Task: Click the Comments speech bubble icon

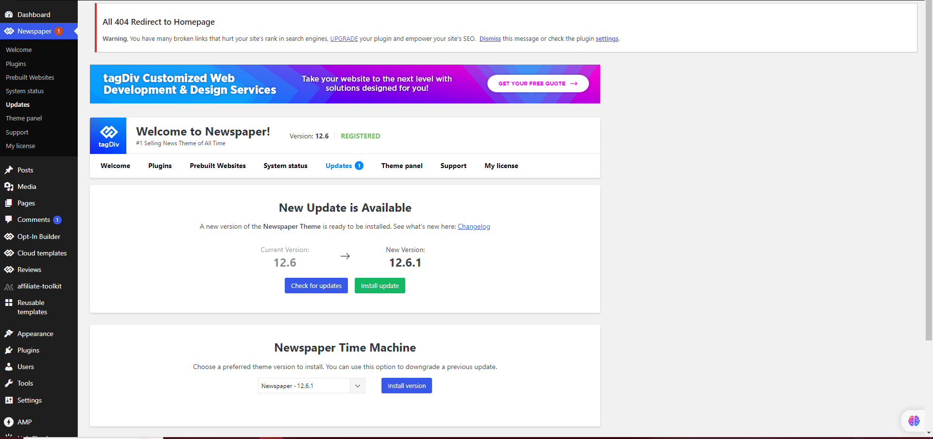Action: (x=9, y=219)
